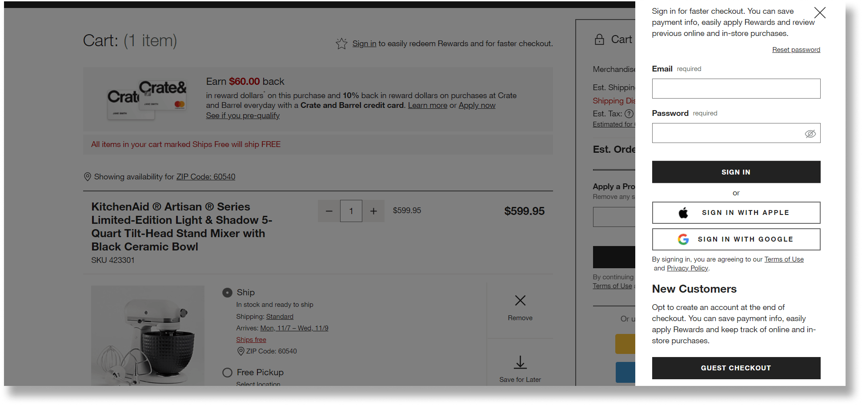Click the New Customers heading

coord(694,289)
